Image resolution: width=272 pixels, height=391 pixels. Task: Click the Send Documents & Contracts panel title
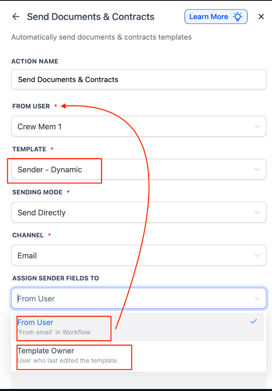click(x=90, y=17)
